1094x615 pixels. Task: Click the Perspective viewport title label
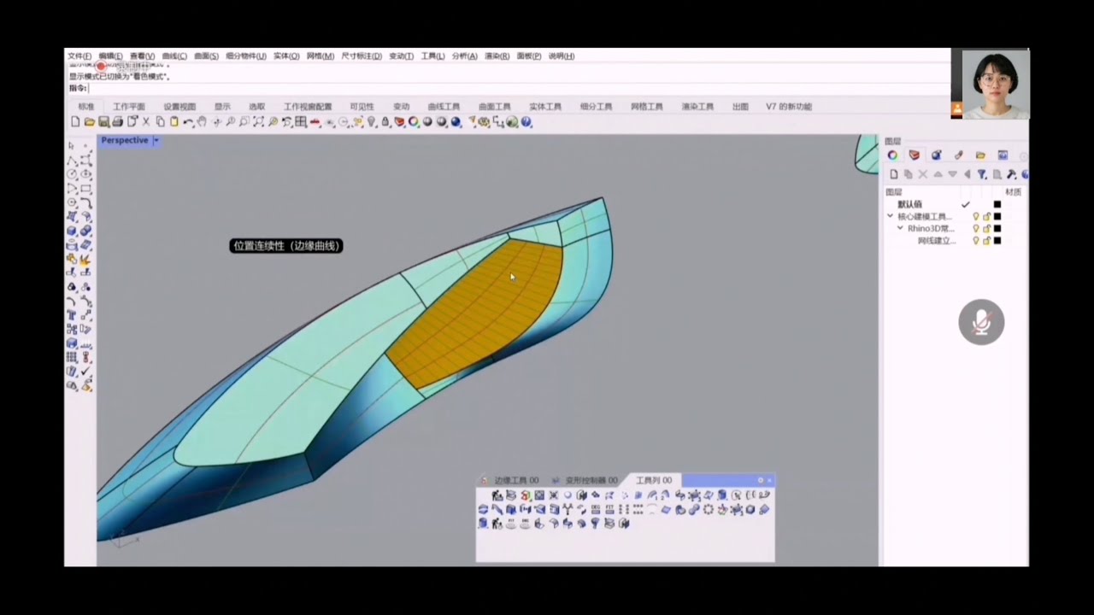point(125,140)
